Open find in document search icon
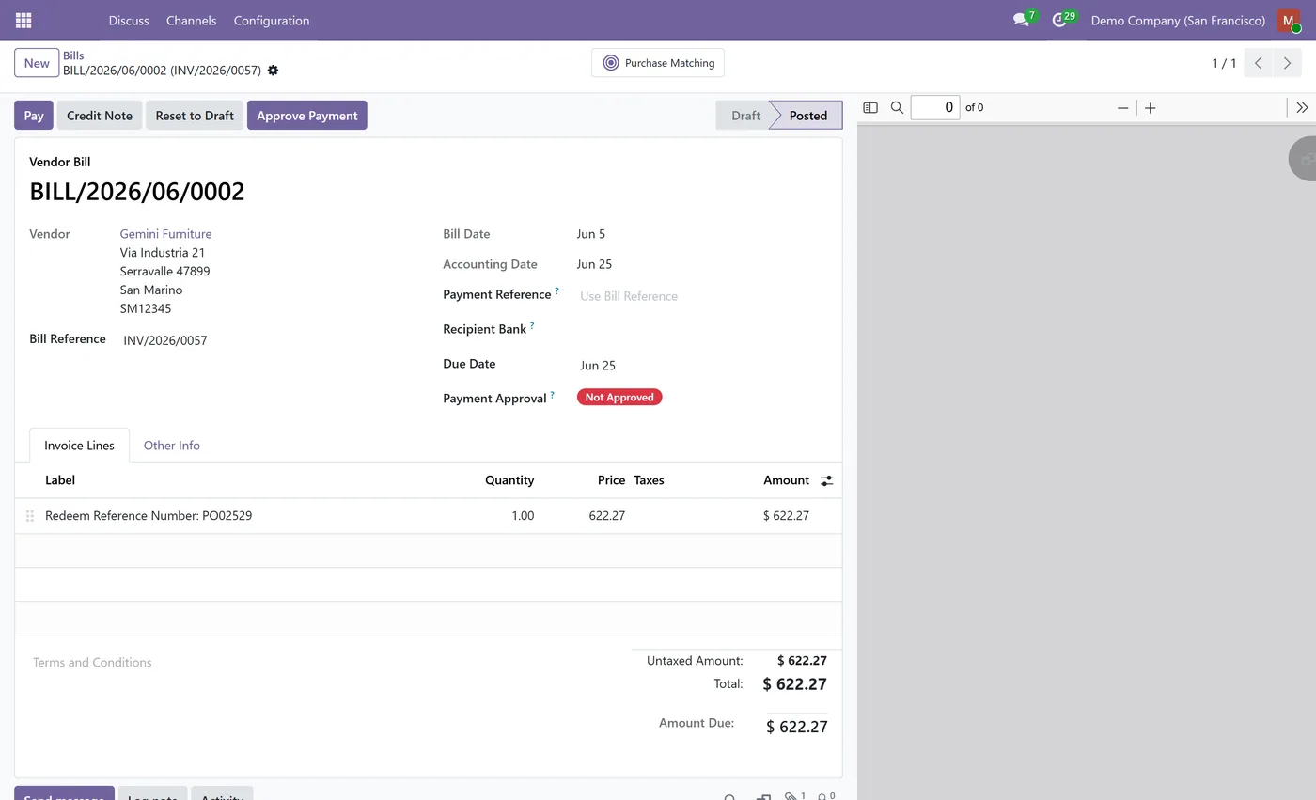 897,108
